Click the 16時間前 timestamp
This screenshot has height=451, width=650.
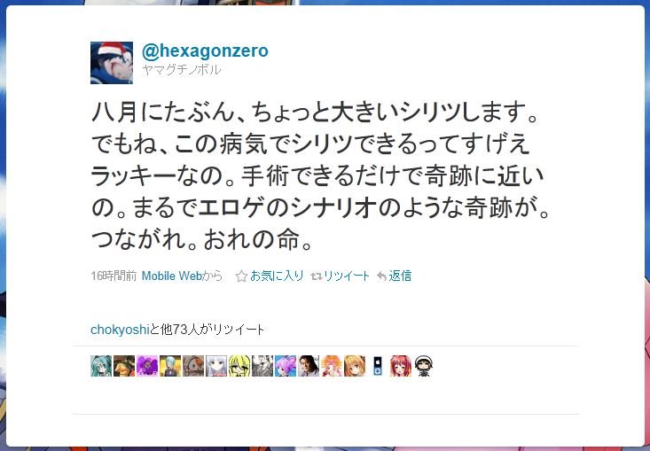tap(114, 276)
